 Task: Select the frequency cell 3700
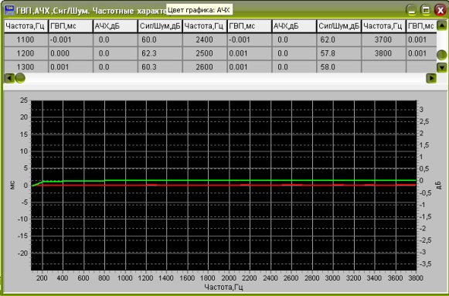[383, 39]
